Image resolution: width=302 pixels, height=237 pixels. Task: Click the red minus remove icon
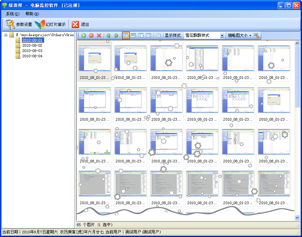tap(91, 35)
